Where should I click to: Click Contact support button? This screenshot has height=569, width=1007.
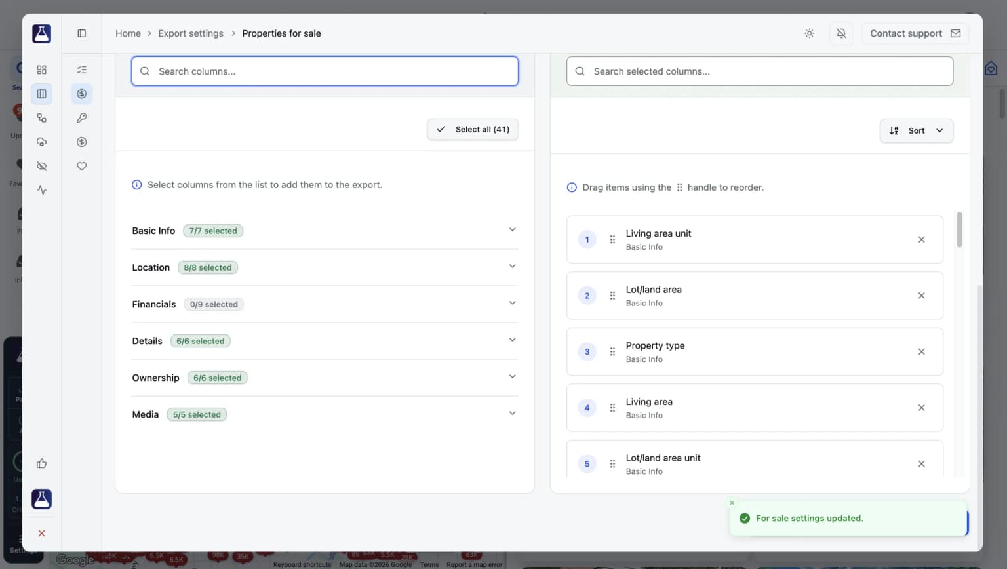click(915, 33)
